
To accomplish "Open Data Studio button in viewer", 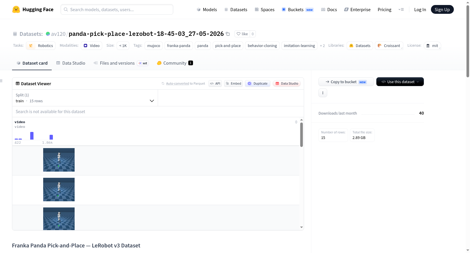I will tap(287, 83).
